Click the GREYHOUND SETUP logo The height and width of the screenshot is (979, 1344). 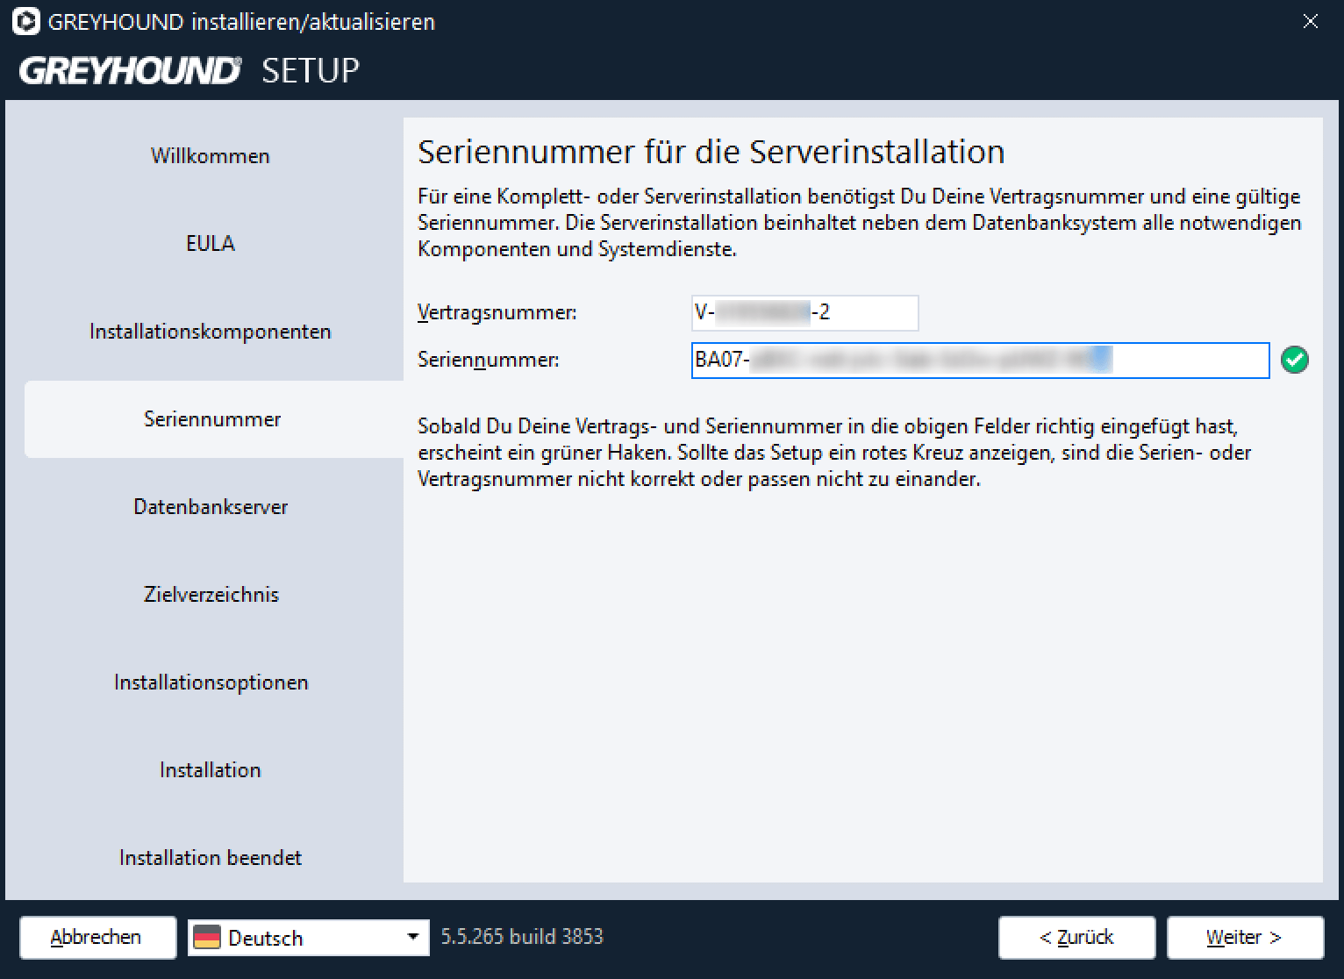coord(189,70)
